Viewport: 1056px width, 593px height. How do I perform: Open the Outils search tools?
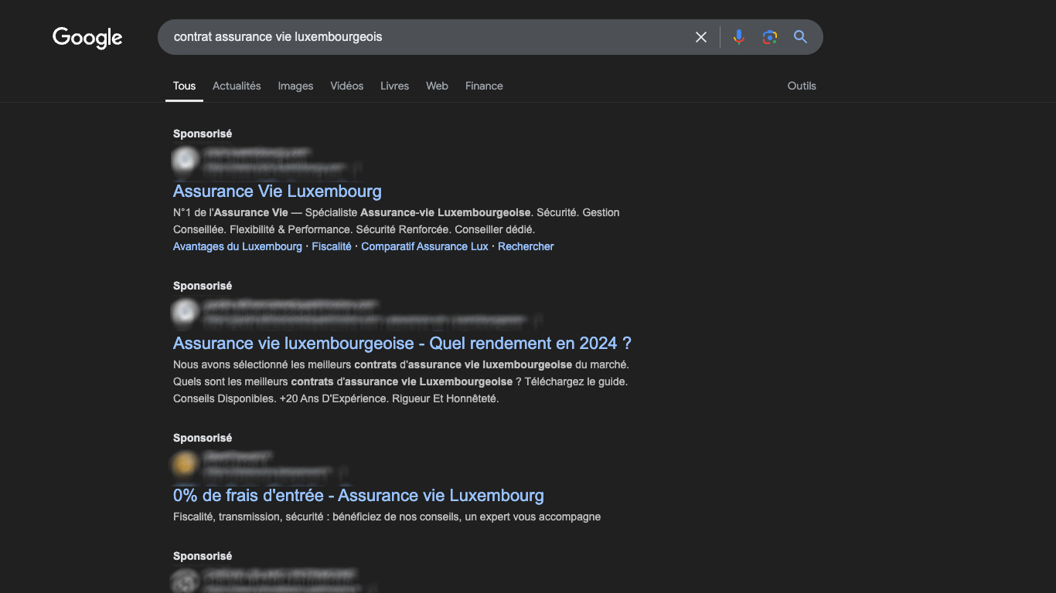coord(802,86)
